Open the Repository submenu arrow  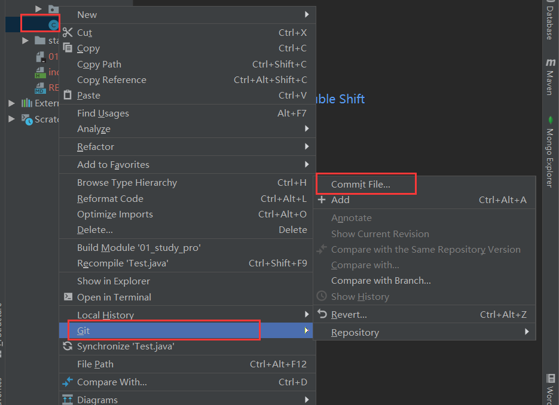click(527, 332)
